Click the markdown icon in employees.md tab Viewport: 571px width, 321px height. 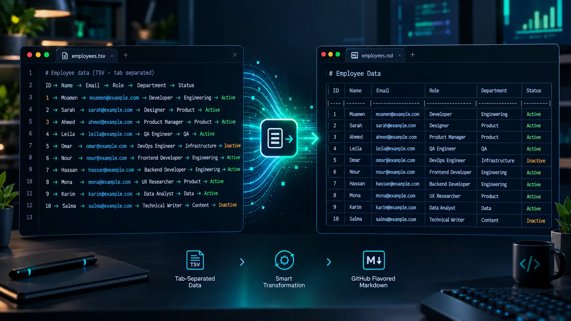point(354,55)
